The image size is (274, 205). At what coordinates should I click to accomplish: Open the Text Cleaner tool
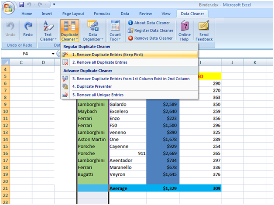pos(48,31)
